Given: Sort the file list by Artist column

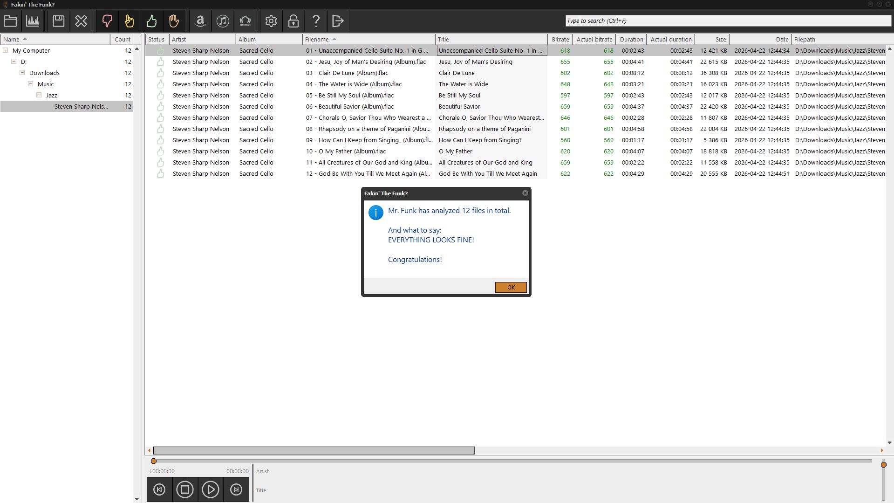Looking at the screenshot, I should [x=202, y=39].
